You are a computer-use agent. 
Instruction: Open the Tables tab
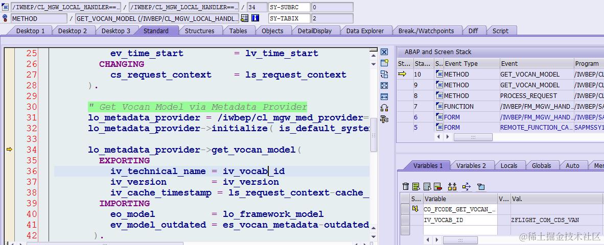point(238,31)
